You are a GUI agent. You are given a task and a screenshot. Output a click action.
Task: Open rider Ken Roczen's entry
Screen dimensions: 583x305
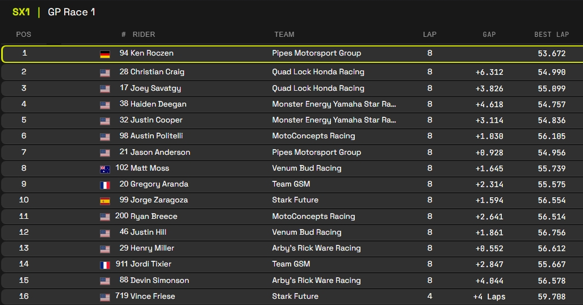[x=152, y=53]
